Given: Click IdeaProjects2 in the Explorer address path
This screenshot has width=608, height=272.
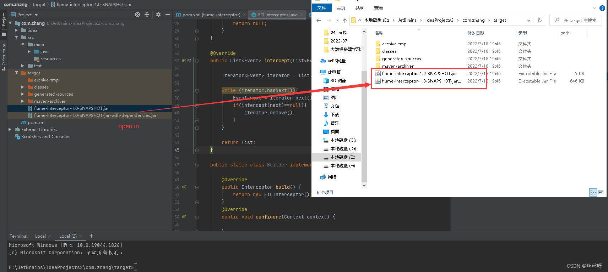Looking at the screenshot, I should 439,20.
